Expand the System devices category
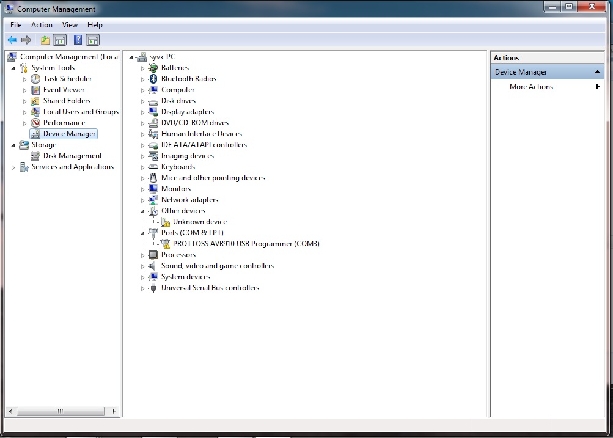Screen dimensions: 613x438 tap(142, 277)
